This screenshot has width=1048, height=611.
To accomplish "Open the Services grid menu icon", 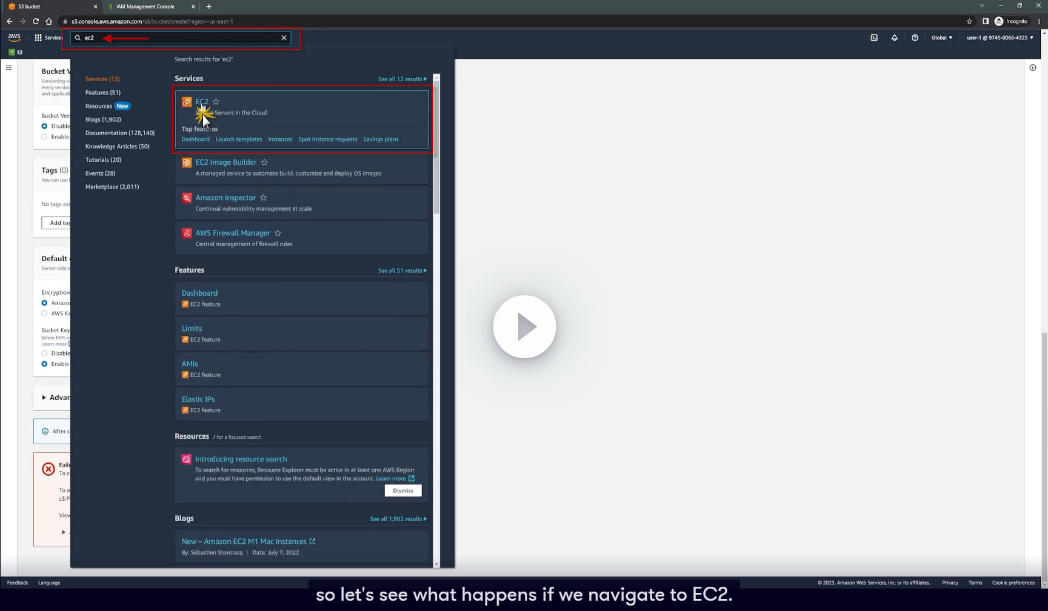I will (38, 38).
